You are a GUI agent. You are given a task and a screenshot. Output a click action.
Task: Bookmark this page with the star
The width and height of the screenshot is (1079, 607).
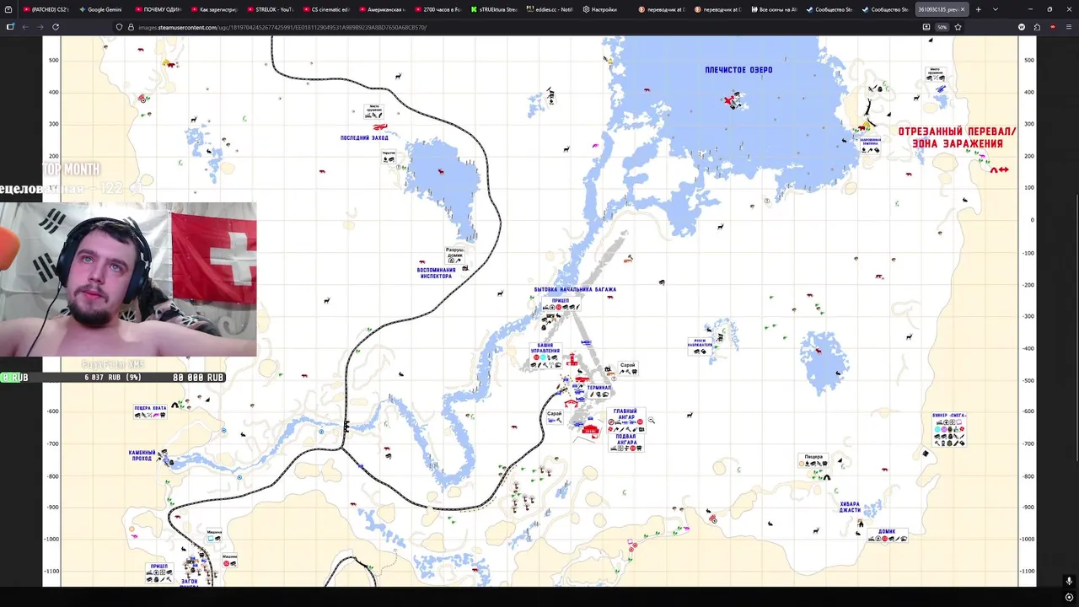point(958,27)
